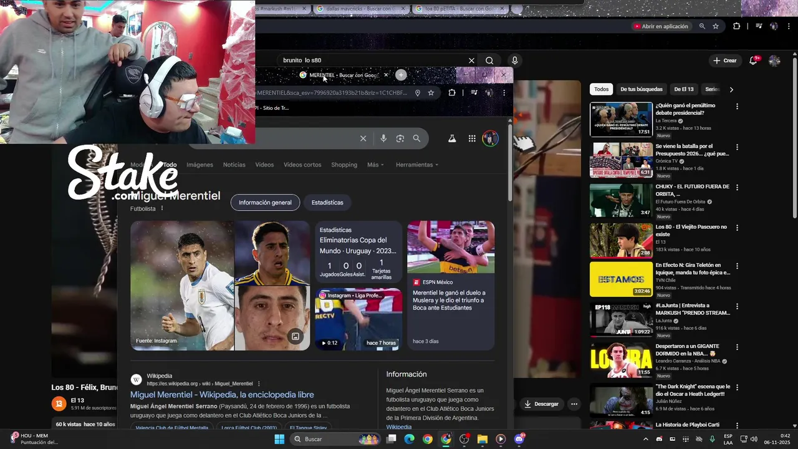Switch to Shopping results tab
Image resolution: width=798 pixels, height=449 pixels.
[344, 165]
